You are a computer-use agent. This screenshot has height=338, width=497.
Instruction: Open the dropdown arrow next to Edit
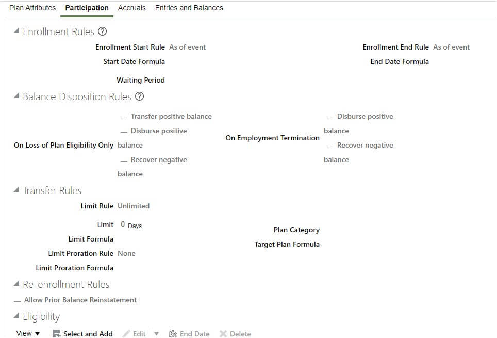(x=156, y=334)
